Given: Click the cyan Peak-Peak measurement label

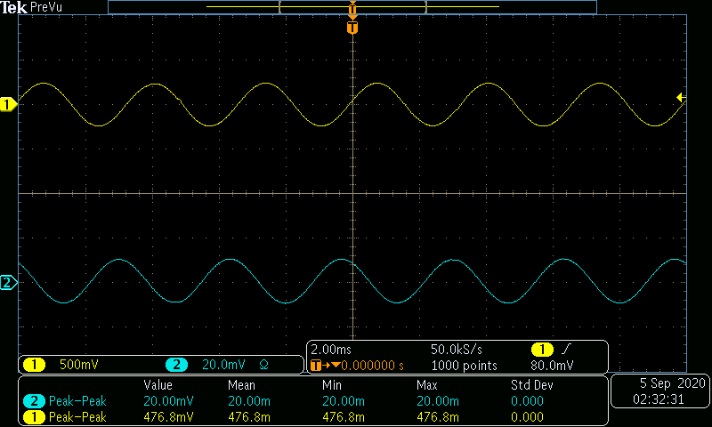Looking at the screenshot, I should (x=77, y=401).
